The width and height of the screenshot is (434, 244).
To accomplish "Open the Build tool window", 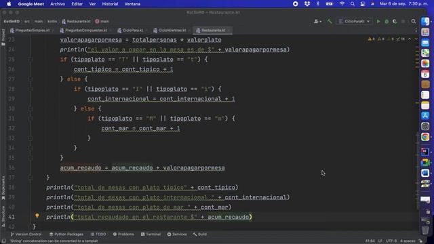I will tap(200, 235).
